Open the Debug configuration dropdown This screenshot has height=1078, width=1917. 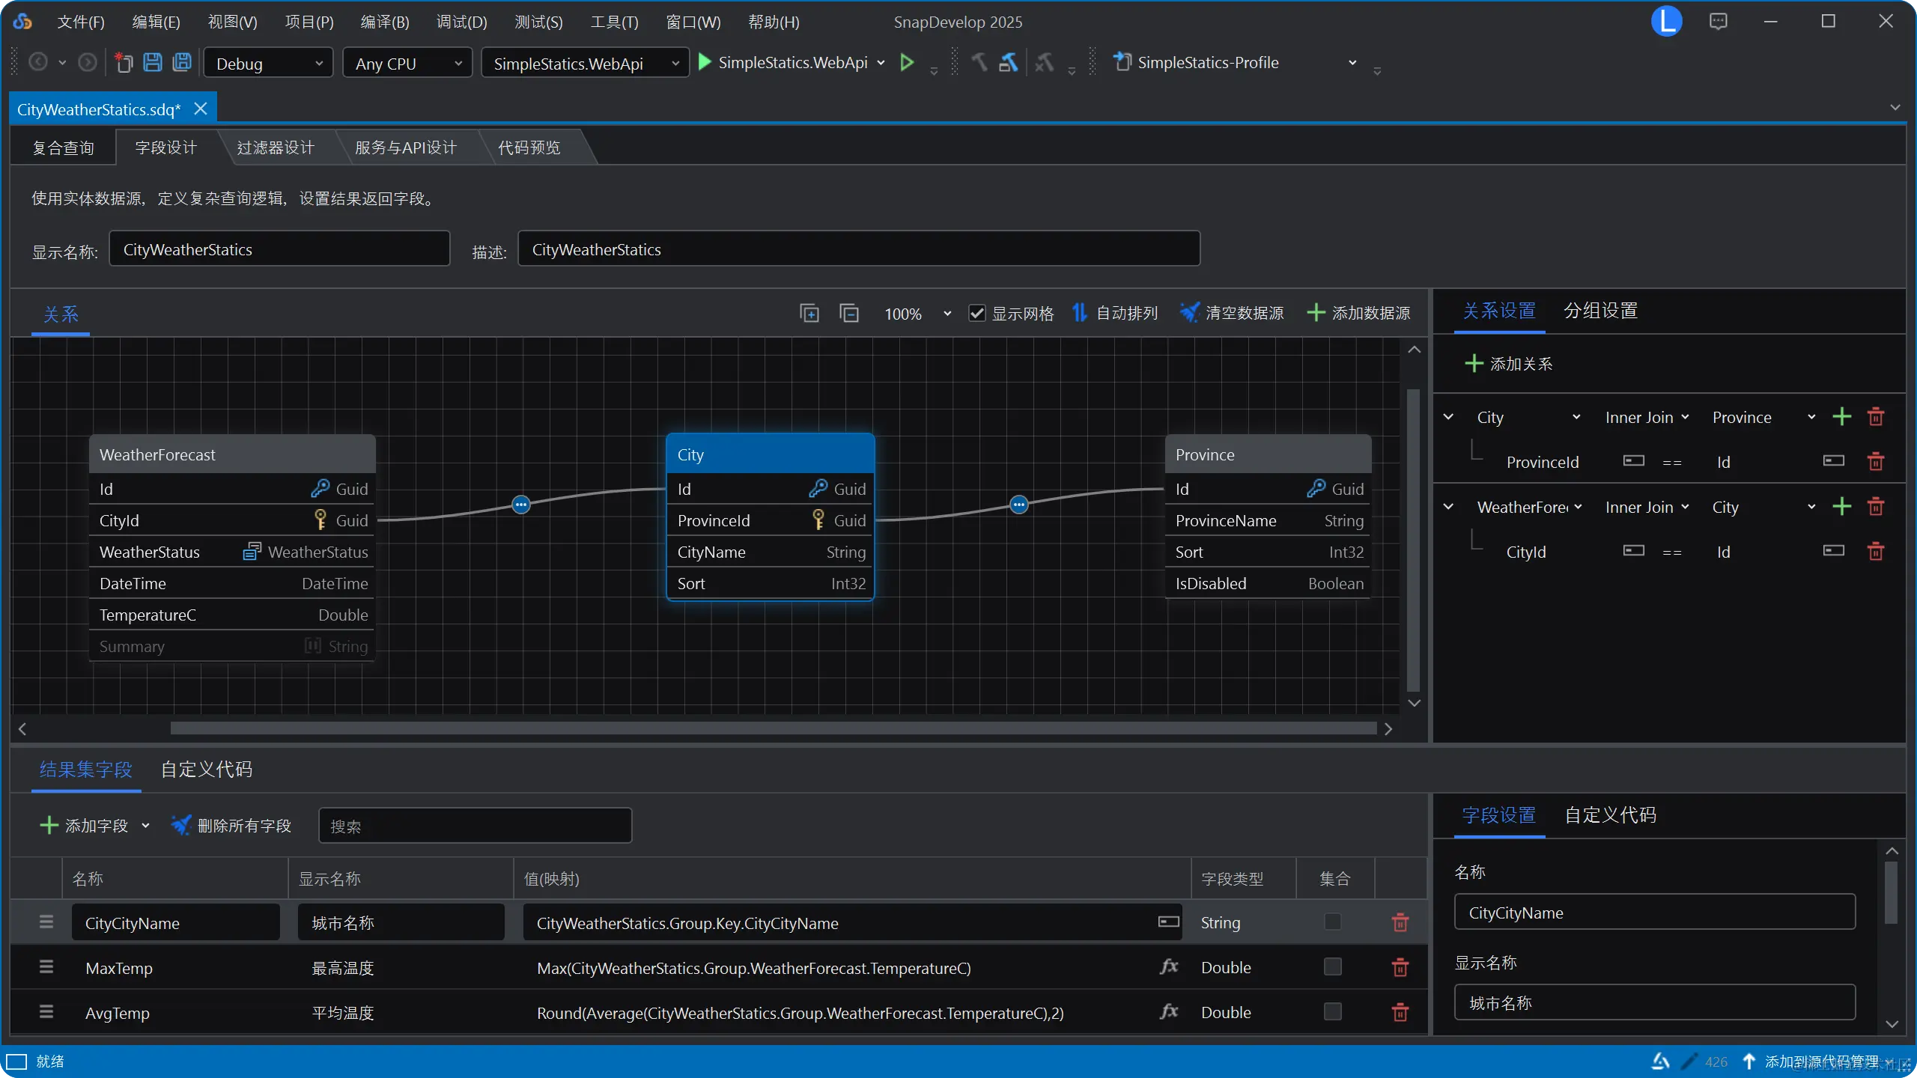tap(268, 64)
